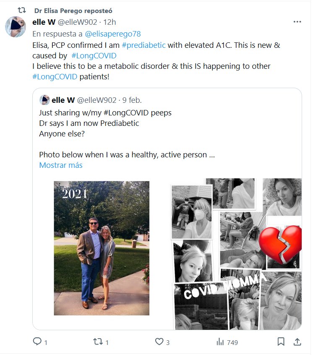
Task: Click the 12h timestamp
Action: [110, 22]
